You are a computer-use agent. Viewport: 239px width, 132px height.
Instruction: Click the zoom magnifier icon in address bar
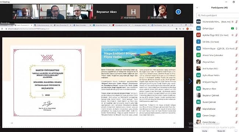[x=180, y=29]
